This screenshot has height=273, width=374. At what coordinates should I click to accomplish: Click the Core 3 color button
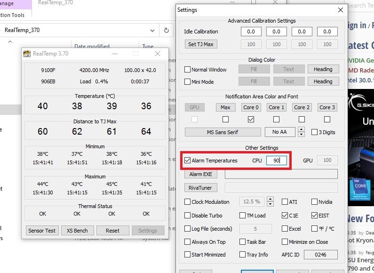[327, 107]
